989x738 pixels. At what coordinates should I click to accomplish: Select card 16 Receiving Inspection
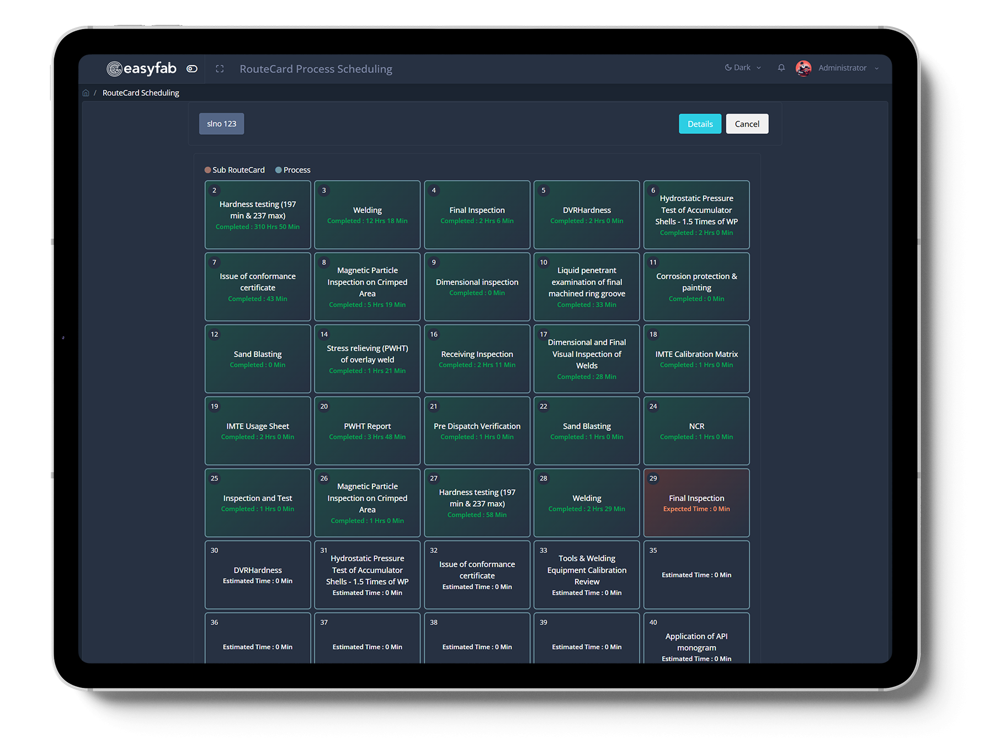pyautogui.click(x=477, y=359)
